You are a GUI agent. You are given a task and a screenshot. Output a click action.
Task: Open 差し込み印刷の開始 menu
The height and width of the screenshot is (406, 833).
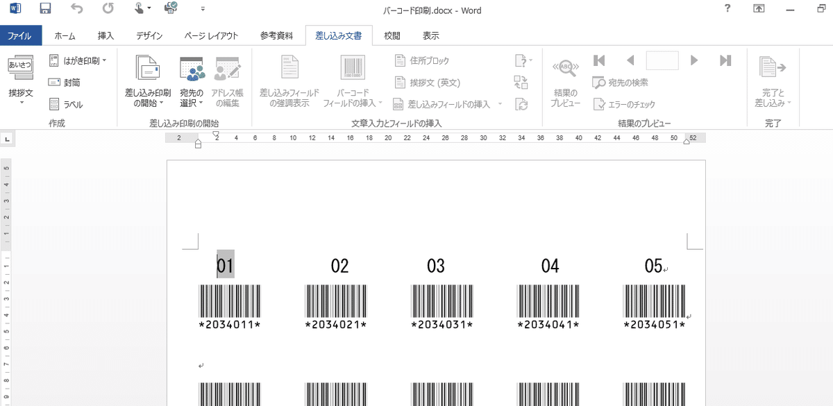[x=148, y=82]
